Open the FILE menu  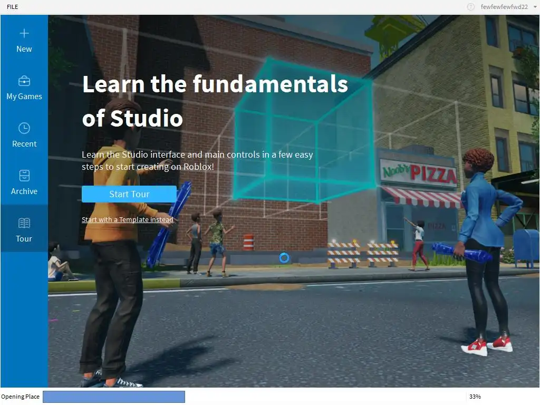pos(13,7)
